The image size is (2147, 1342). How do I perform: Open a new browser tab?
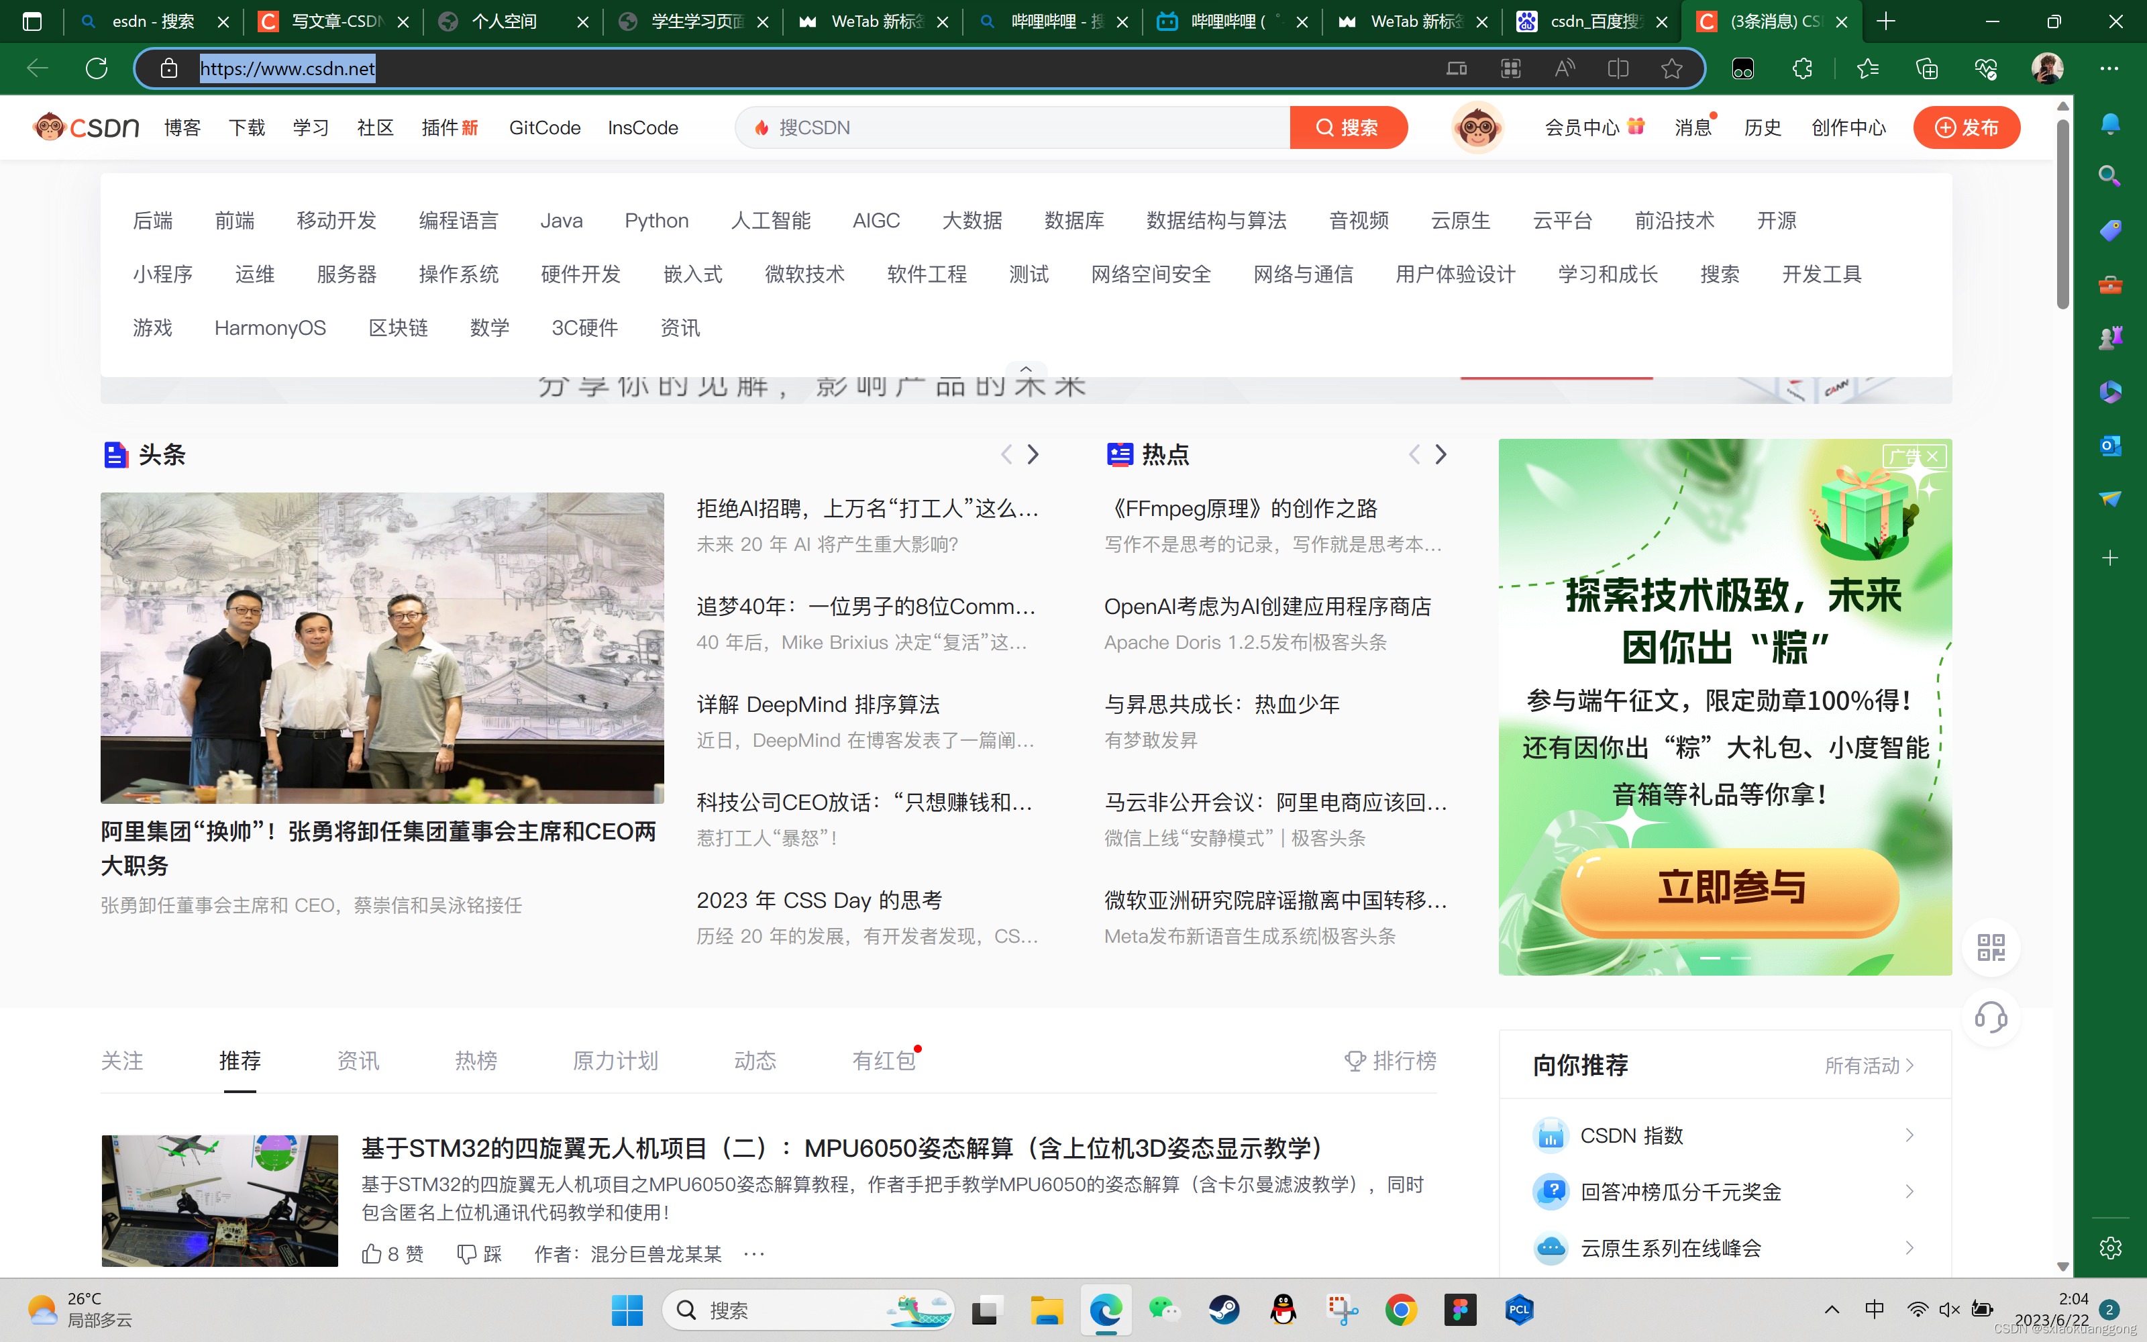click(x=1887, y=21)
